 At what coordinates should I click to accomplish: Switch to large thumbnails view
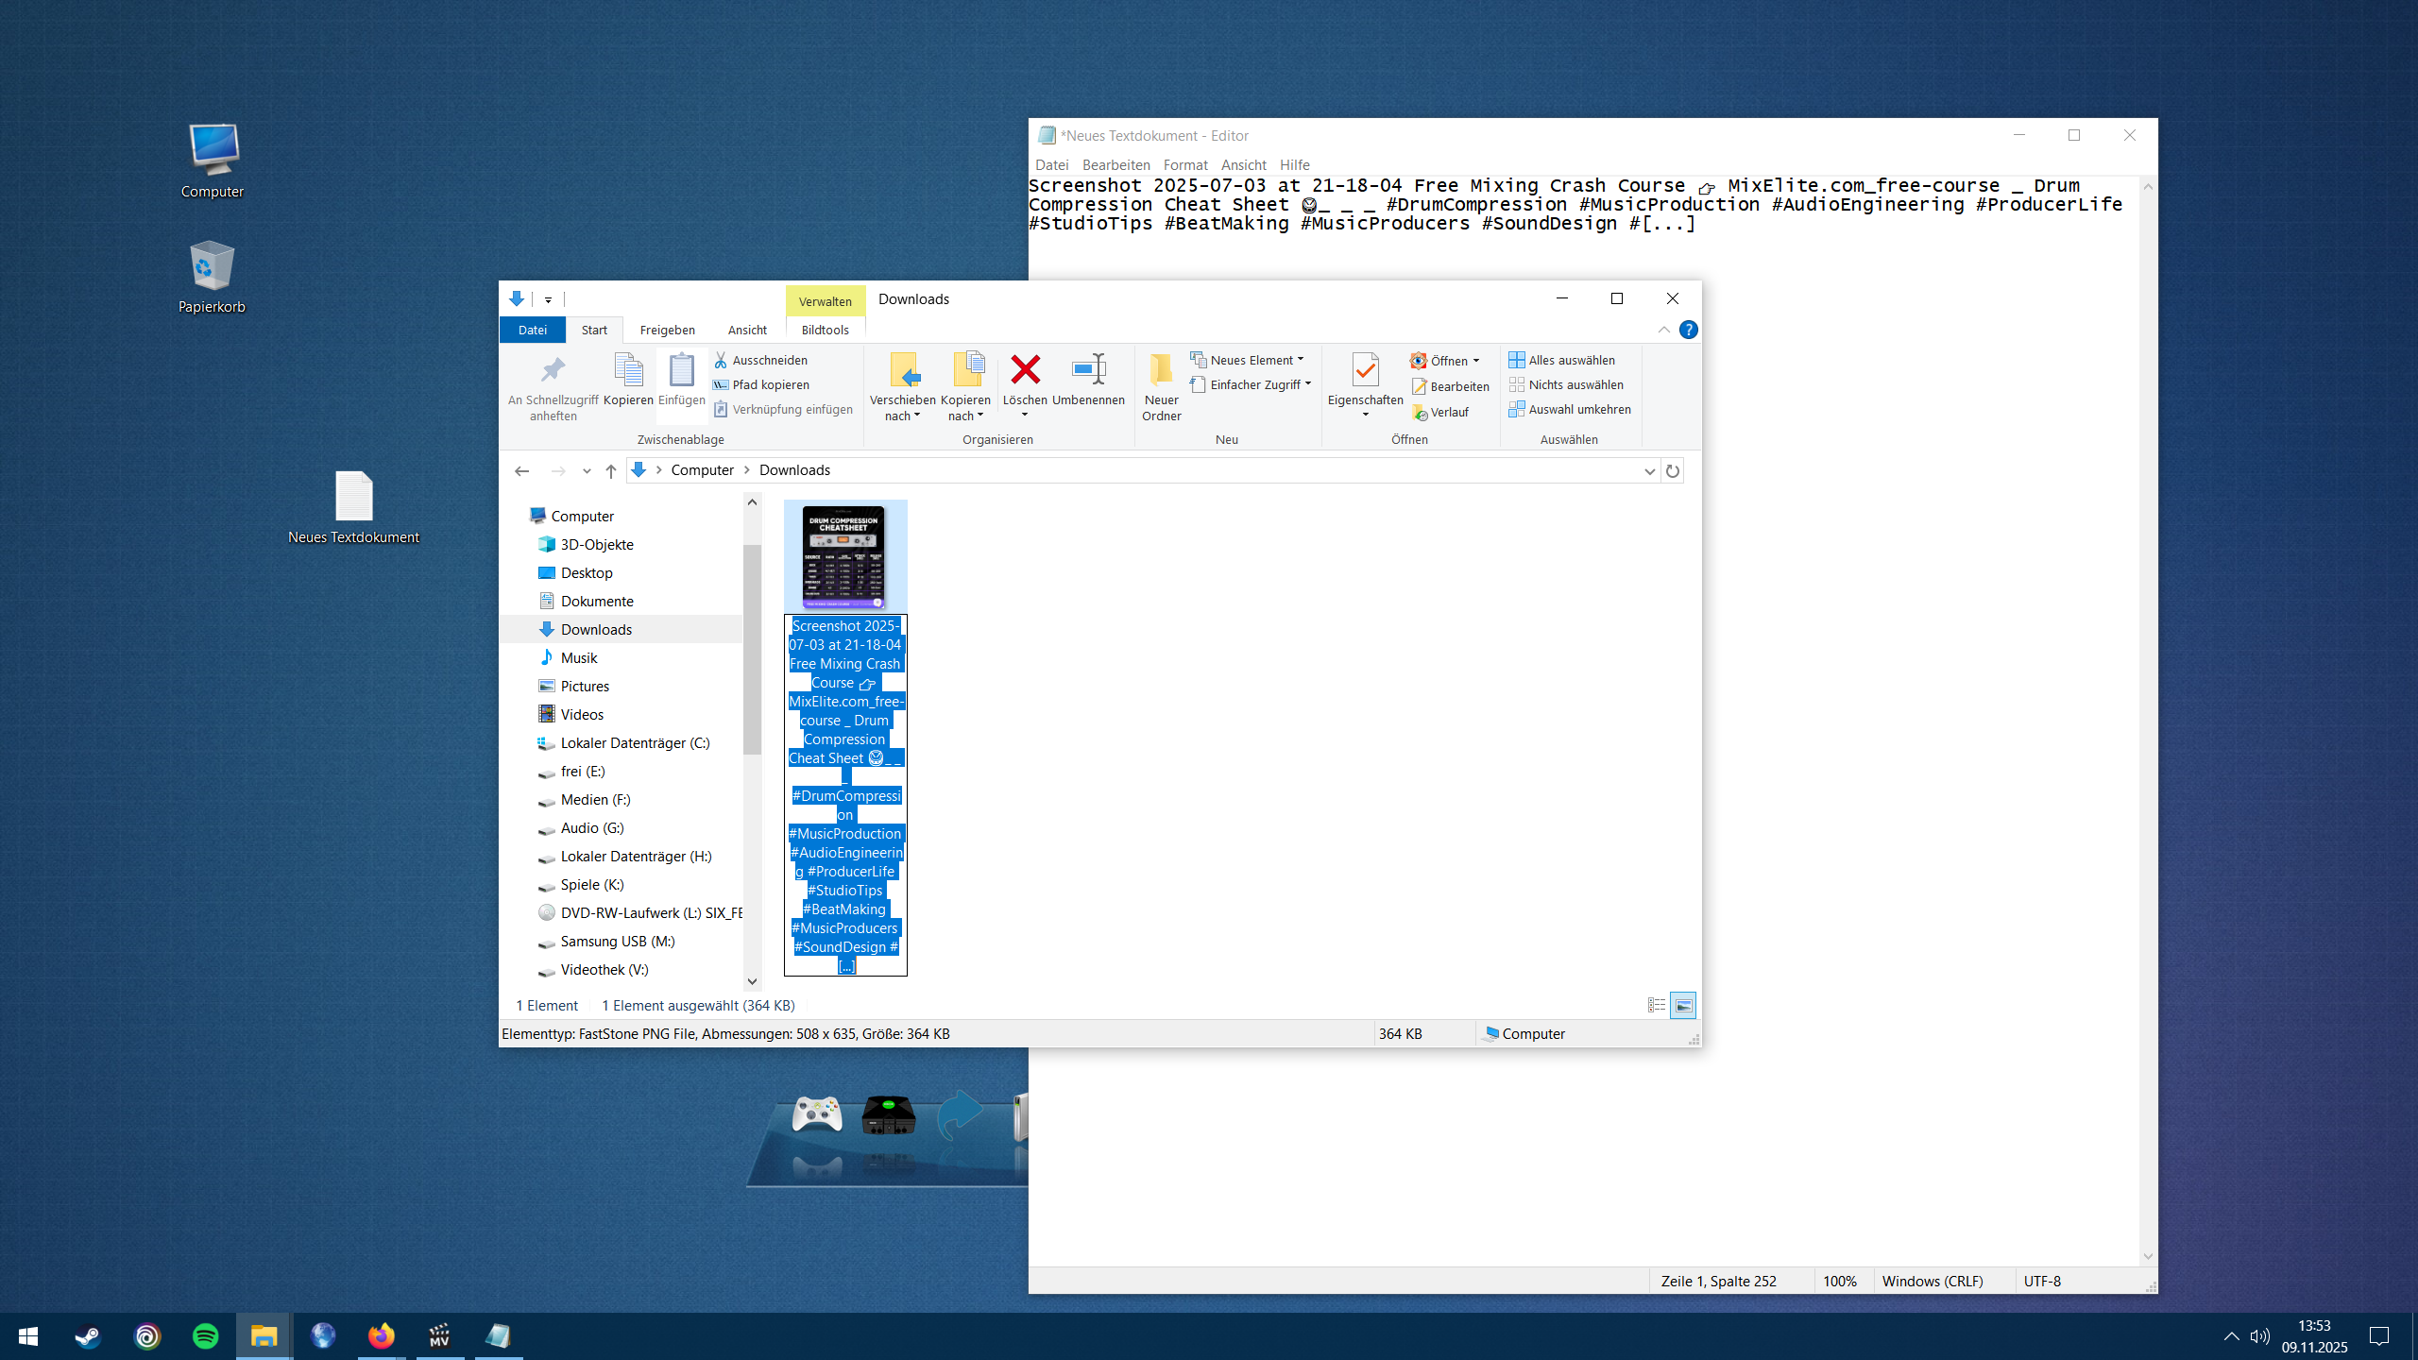(x=1683, y=1005)
